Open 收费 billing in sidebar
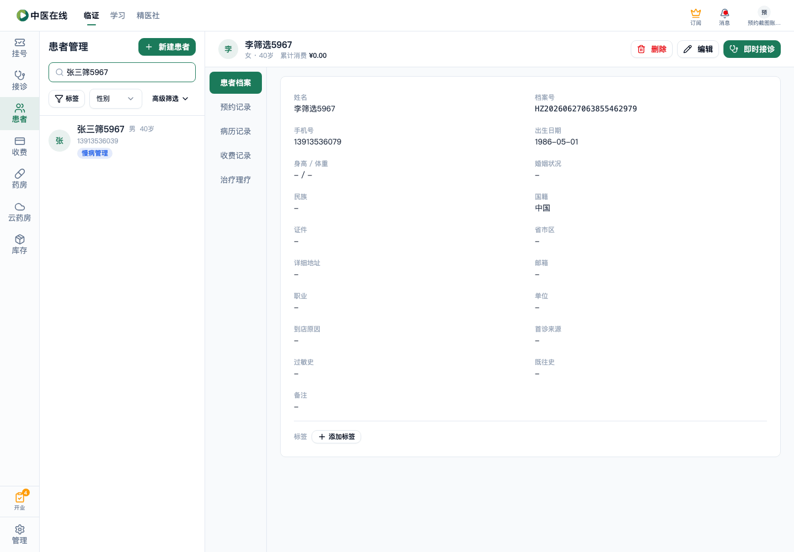The width and height of the screenshot is (794, 552). point(19,147)
